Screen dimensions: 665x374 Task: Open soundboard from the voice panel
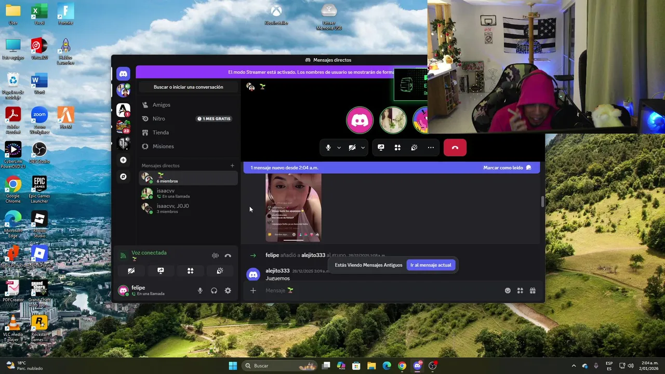[220, 271]
